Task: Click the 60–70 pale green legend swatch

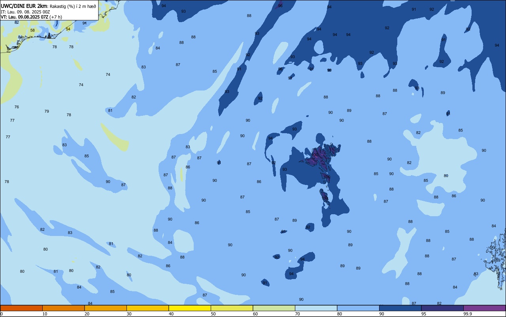Action: tap(274, 308)
